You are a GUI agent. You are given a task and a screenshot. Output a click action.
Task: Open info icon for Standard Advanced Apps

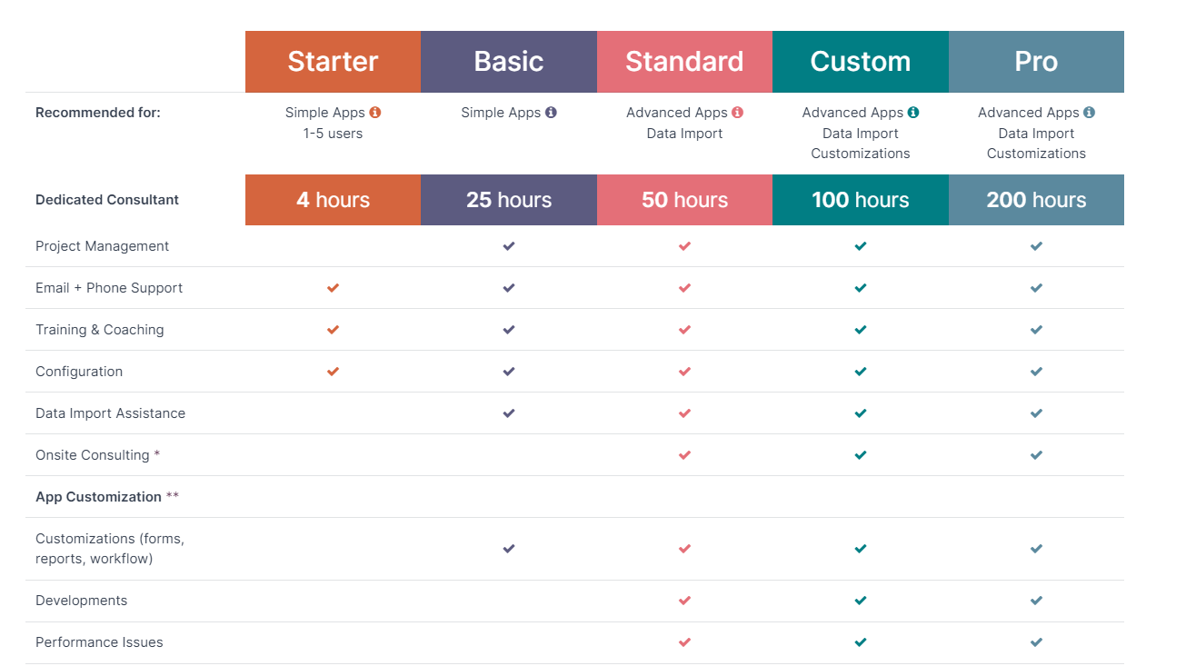click(x=737, y=113)
